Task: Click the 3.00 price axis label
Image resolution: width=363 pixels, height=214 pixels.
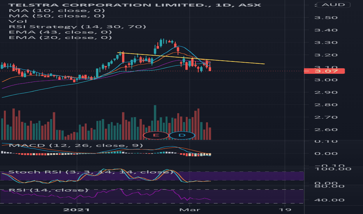Action: click(326, 80)
